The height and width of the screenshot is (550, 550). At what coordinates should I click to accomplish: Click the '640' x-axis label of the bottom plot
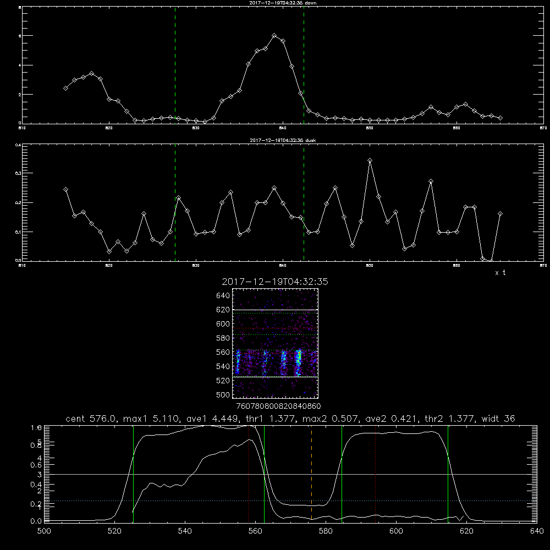click(x=537, y=531)
